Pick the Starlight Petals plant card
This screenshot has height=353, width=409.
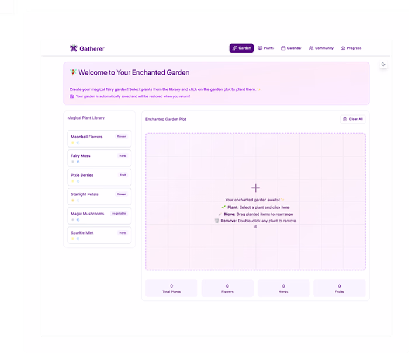point(99,197)
